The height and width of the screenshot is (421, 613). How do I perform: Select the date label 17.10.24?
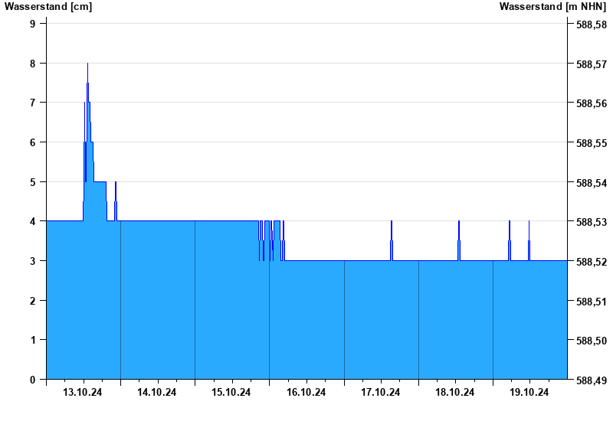pos(380,392)
